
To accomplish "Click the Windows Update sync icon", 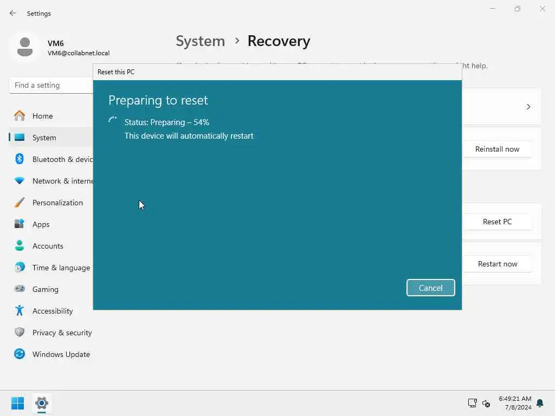I will tap(20, 354).
